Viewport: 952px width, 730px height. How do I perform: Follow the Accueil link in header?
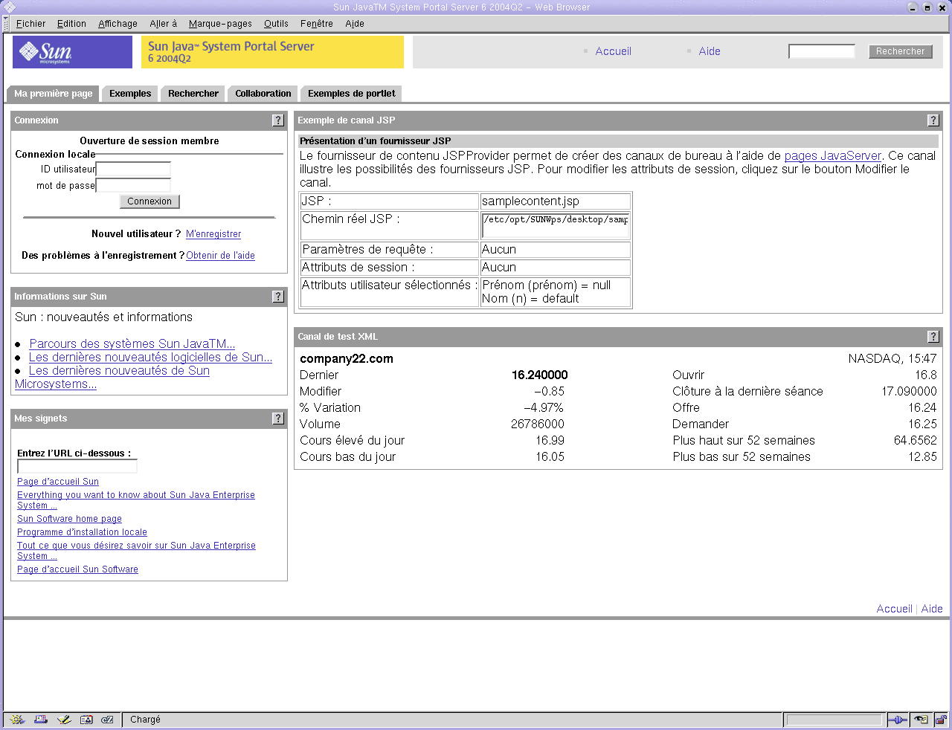point(613,51)
